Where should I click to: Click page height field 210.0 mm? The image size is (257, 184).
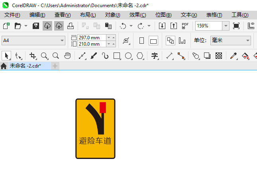pos(92,44)
